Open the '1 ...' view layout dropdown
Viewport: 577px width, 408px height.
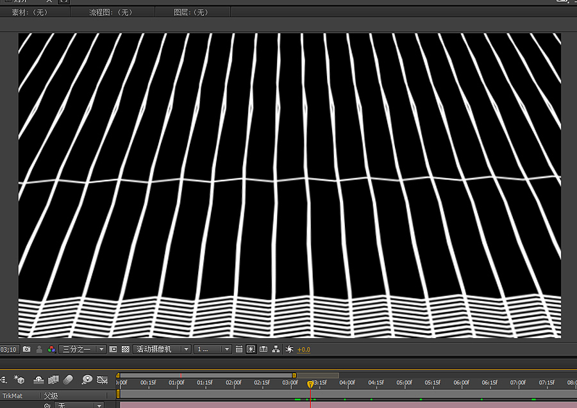tap(213, 349)
